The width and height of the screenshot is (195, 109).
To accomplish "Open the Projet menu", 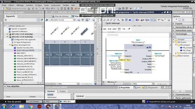I will [x=4, y=5].
